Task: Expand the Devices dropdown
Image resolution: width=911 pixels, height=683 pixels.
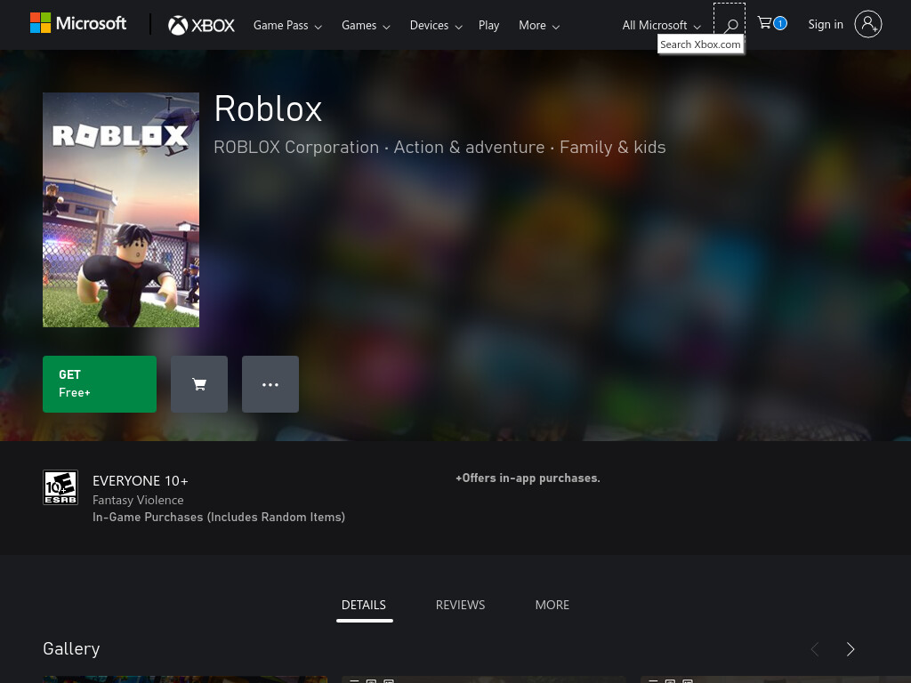Action: (x=436, y=26)
